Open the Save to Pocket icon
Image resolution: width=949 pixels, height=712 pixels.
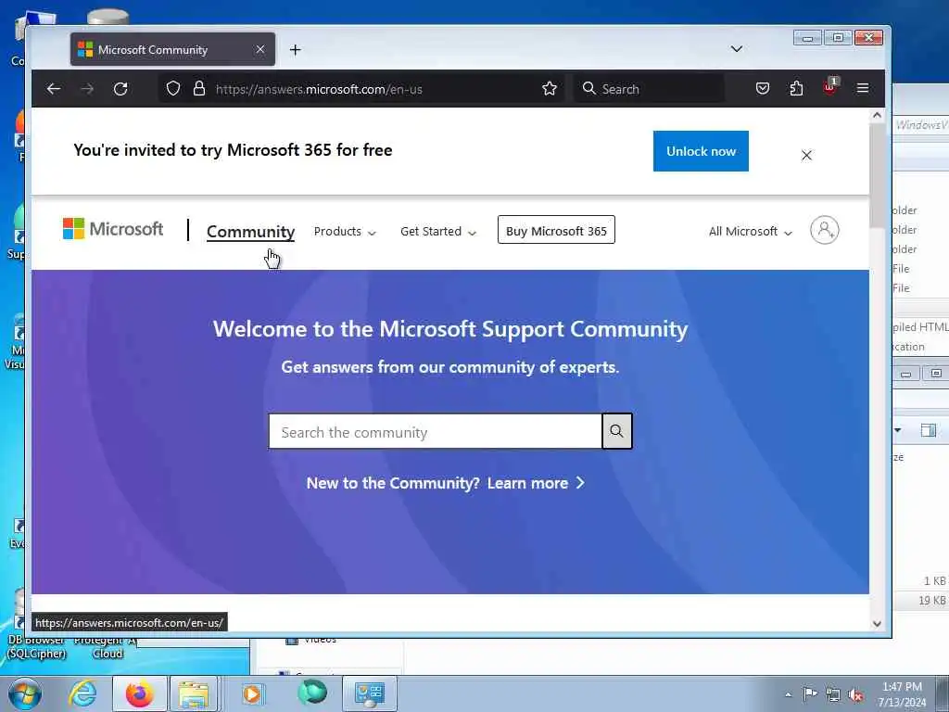tap(763, 89)
